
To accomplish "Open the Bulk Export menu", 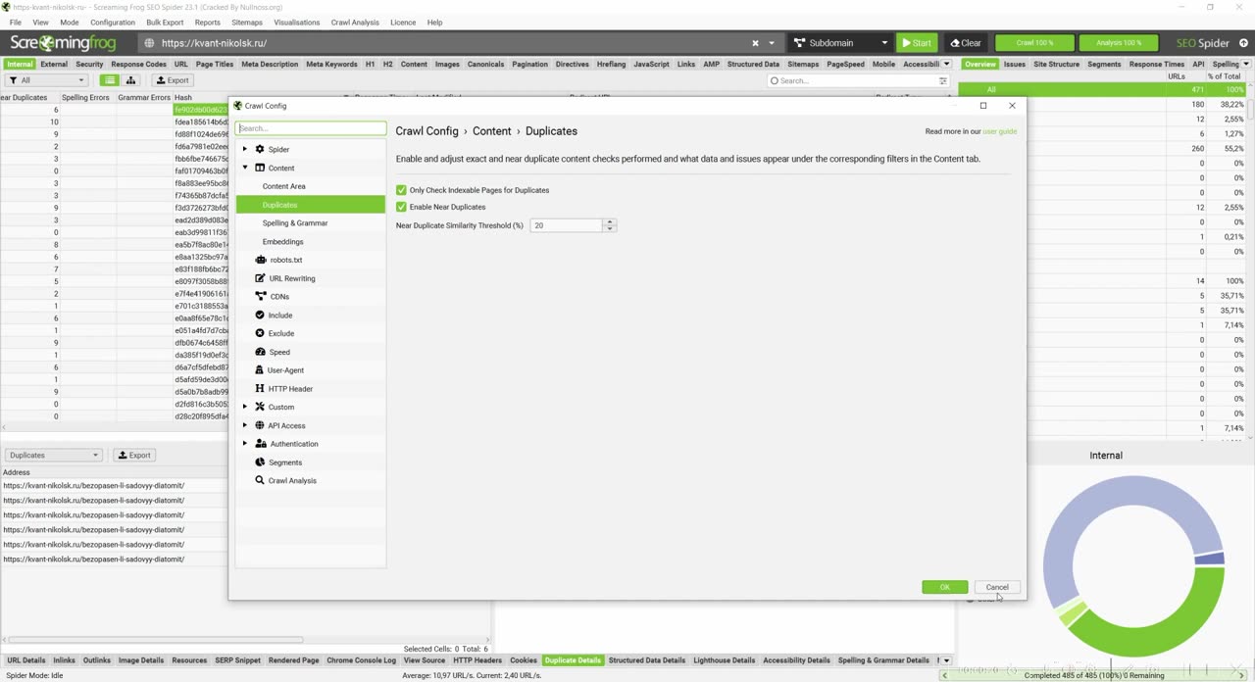I will 165,22.
